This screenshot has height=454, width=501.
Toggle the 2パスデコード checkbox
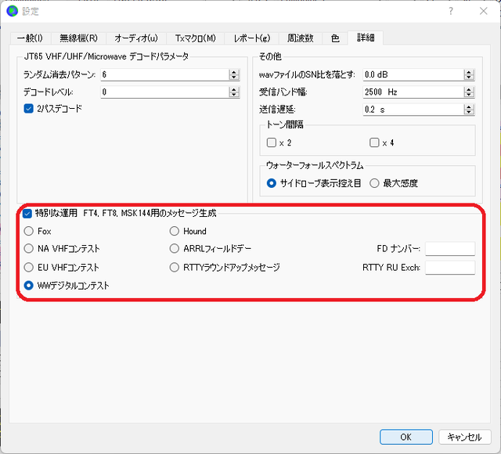(52, 109)
